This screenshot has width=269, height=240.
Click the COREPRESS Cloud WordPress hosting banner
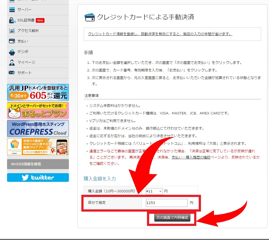[38, 129]
